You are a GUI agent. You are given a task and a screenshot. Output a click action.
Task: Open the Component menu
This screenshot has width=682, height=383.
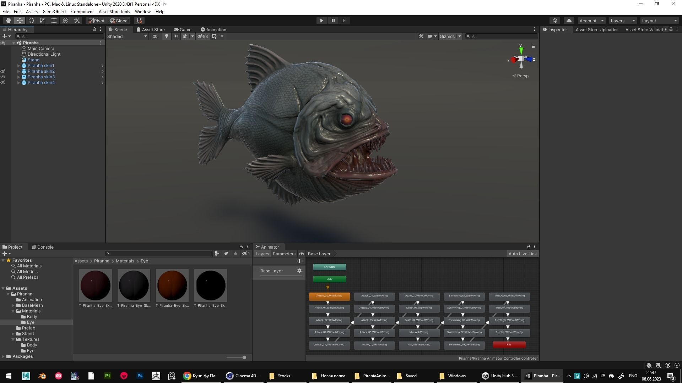[82, 11]
